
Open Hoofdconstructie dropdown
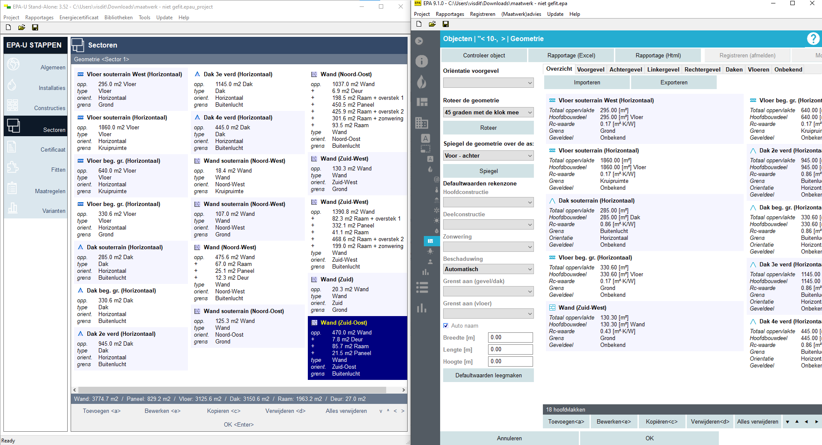click(x=488, y=202)
